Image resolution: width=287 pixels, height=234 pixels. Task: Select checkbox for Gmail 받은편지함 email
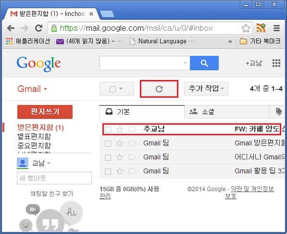pyautogui.click(x=108, y=143)
